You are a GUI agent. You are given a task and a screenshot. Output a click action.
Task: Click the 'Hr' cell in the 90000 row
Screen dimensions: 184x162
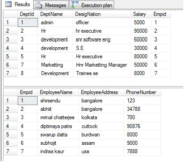(55, 31)
